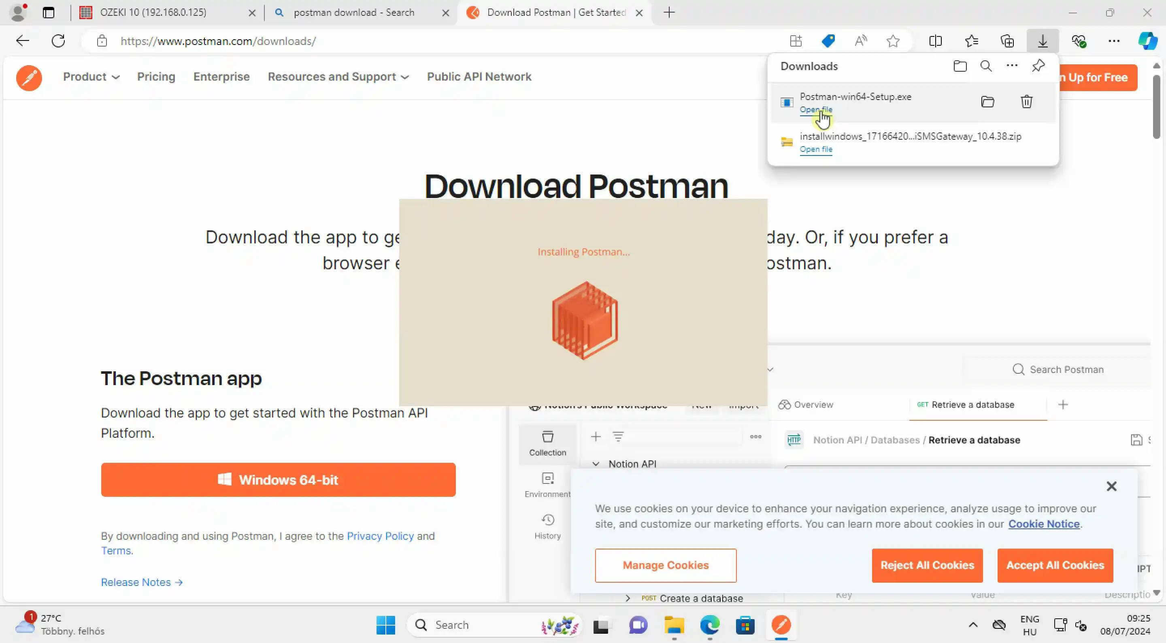Open Public API Network from navigation
The height and width of the screenshot is (643, 1166).
coord(479,77)
